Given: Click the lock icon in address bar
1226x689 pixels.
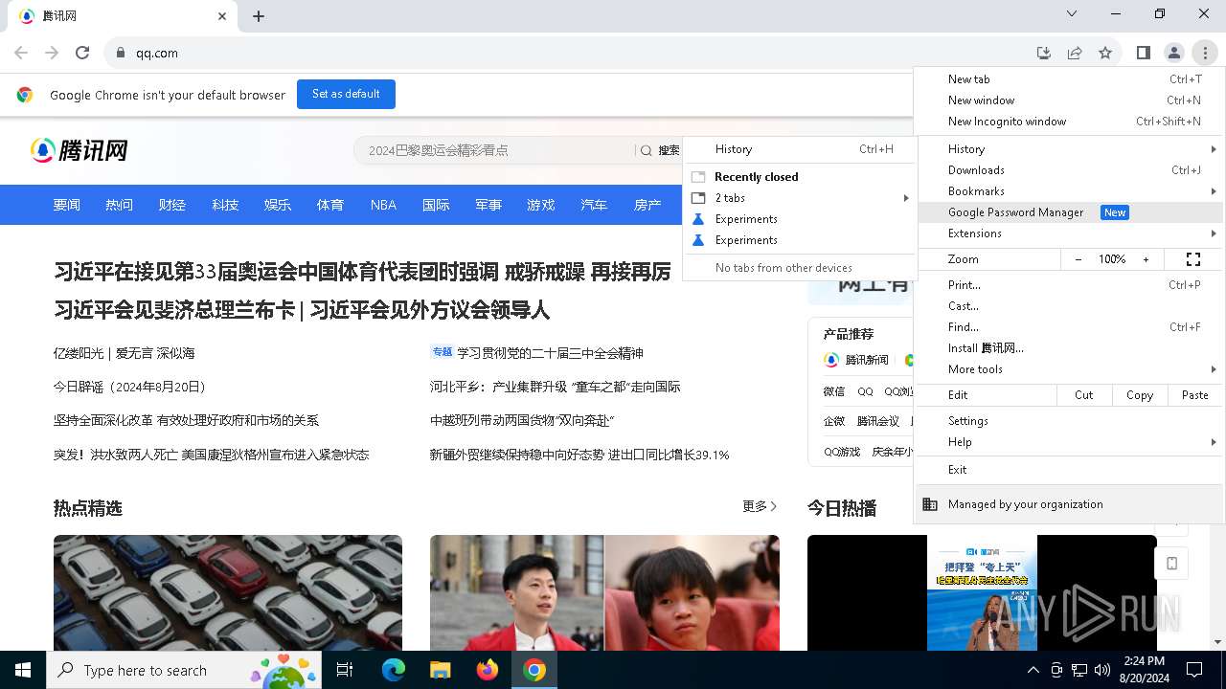Looking at the screenshot, I should [121, 54].
